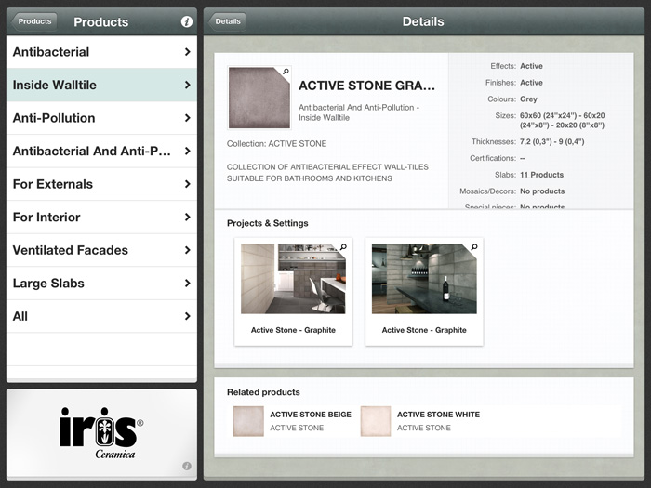The height and width of the screenshot is (488, 651).
Task: Select For Externals category
Action: 101,184
